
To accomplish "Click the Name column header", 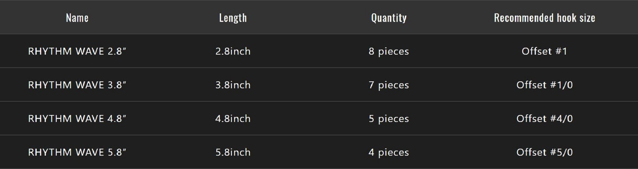I will pyautogui.click(x=77, y=18).
